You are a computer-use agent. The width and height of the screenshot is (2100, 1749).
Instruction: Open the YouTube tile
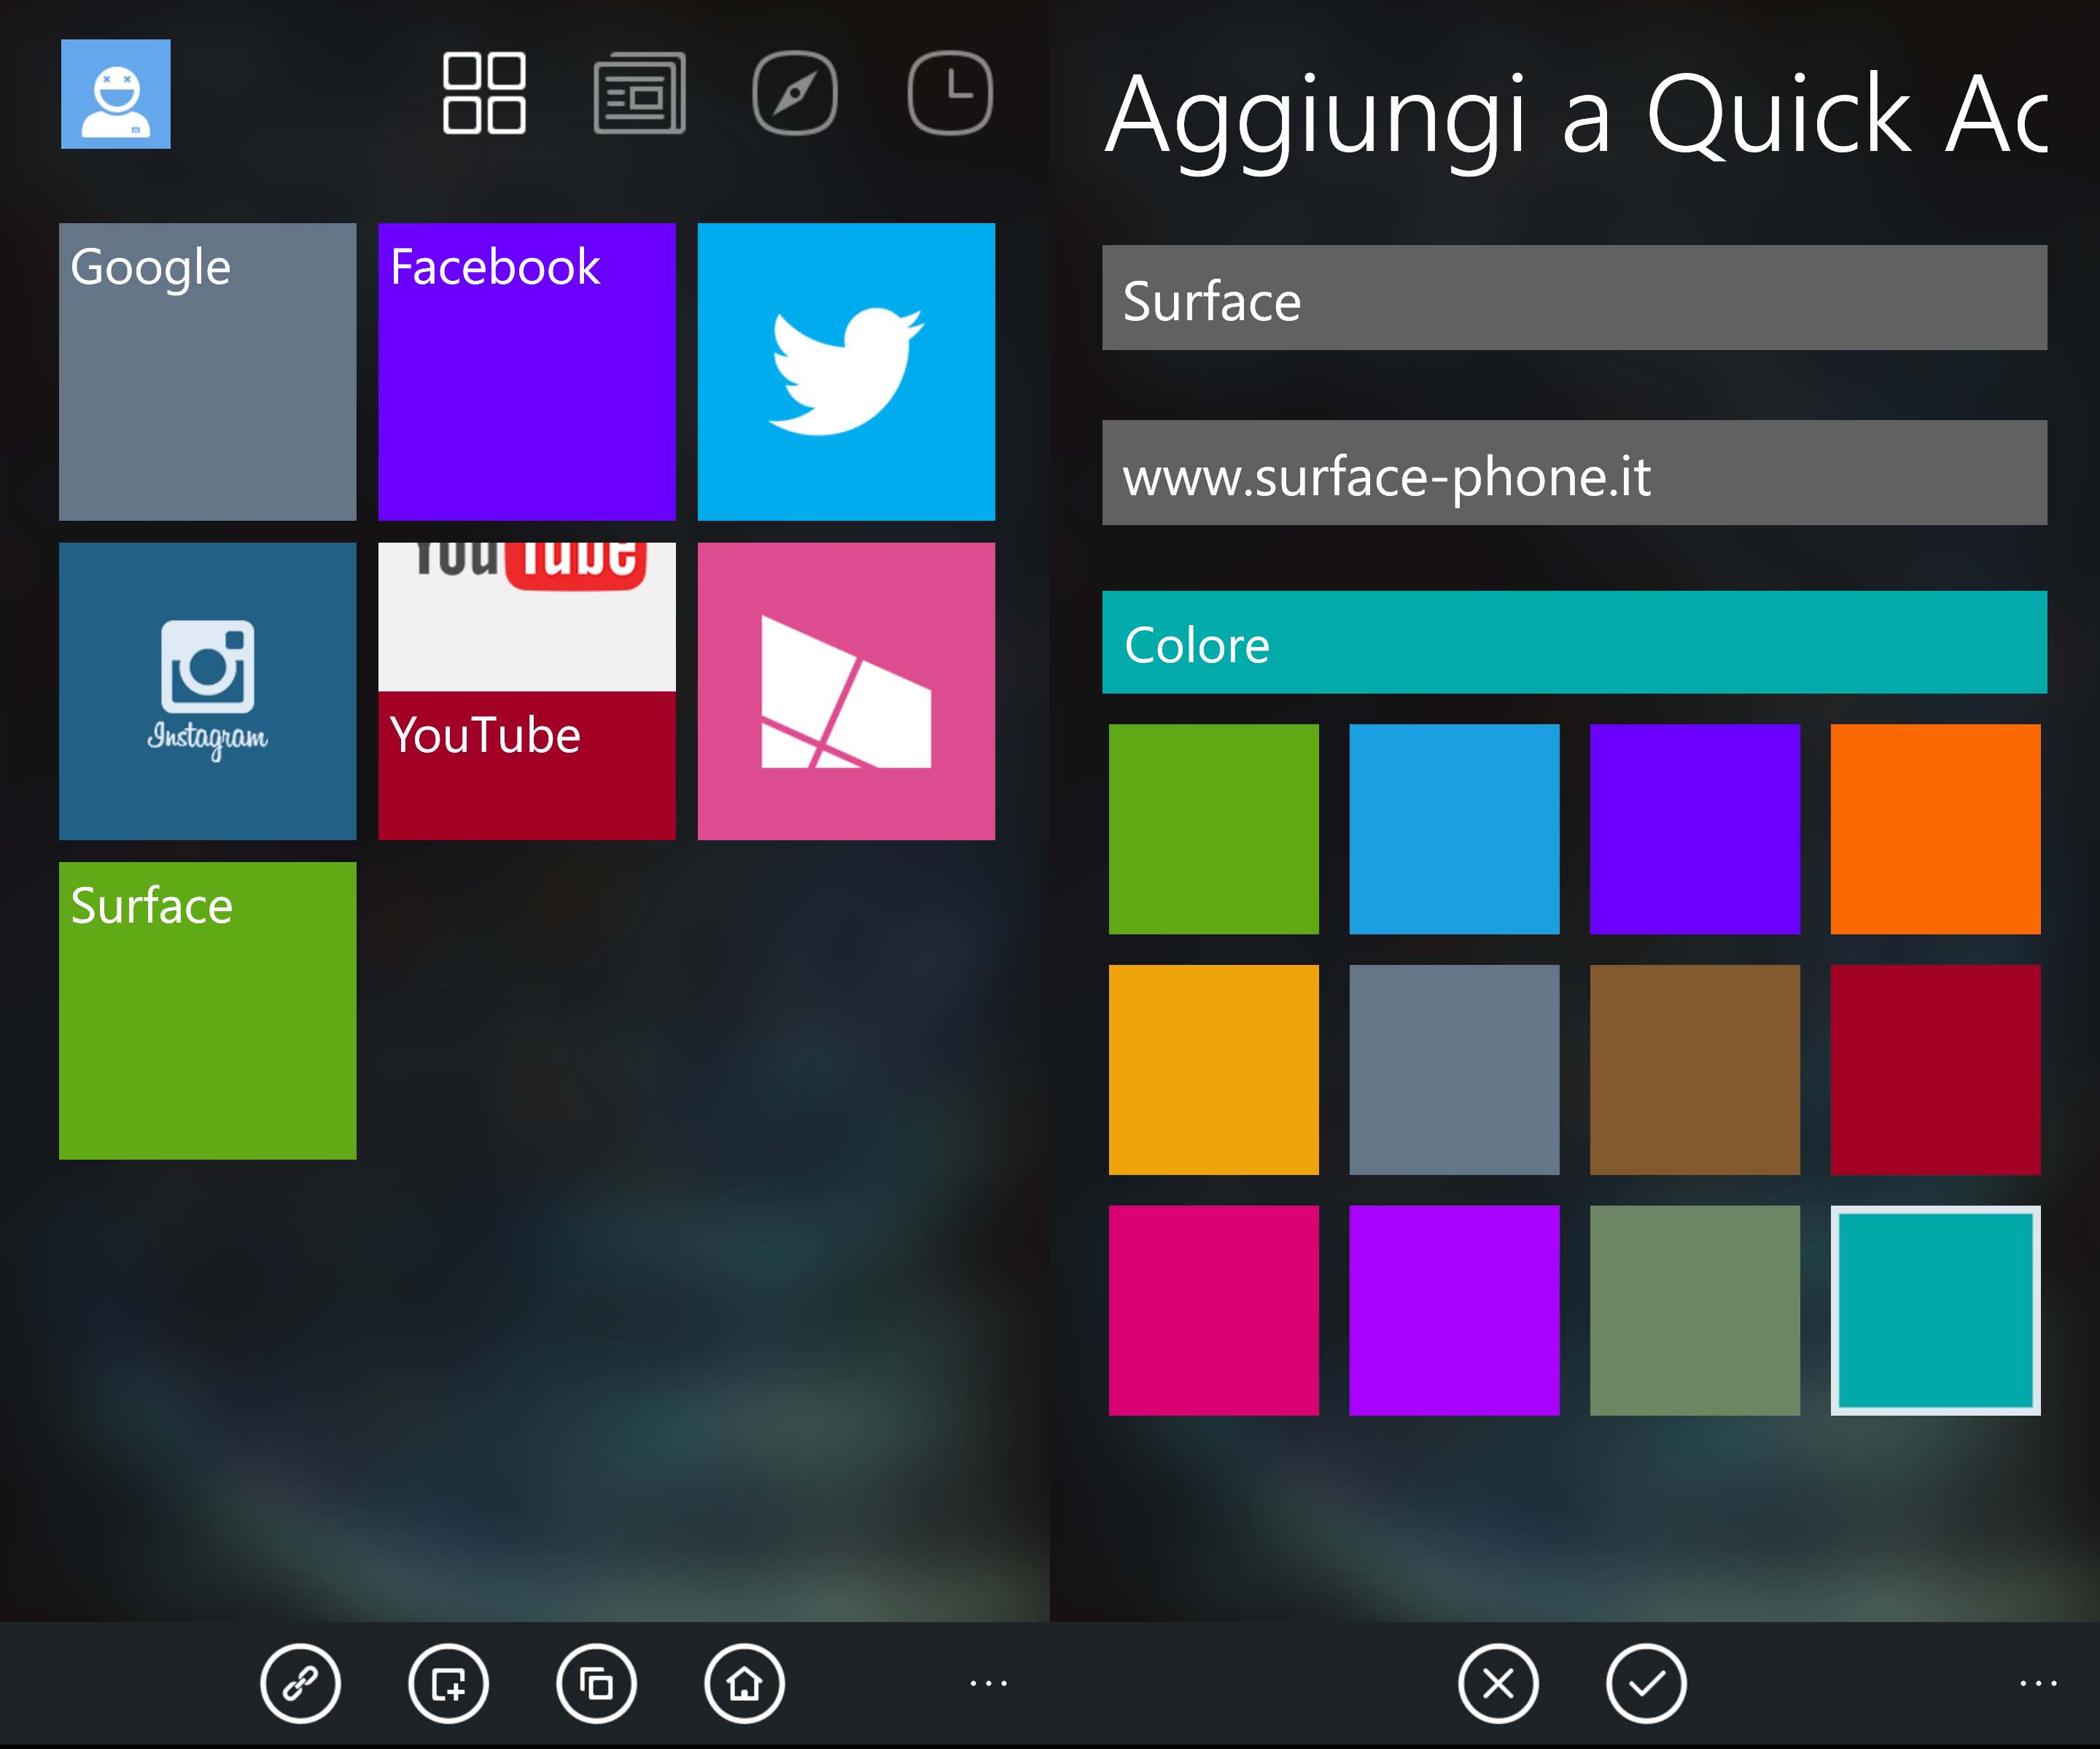pos(527,691)
